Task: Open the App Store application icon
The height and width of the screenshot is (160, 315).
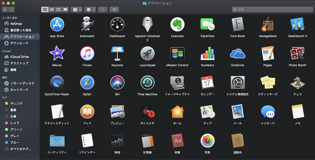Action: [x=57, y=24]
